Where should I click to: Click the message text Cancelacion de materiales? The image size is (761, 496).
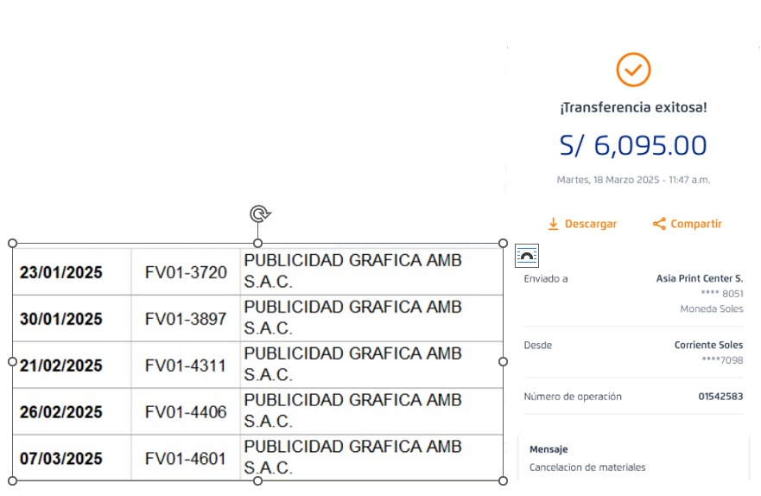click(x=587, y=467)
